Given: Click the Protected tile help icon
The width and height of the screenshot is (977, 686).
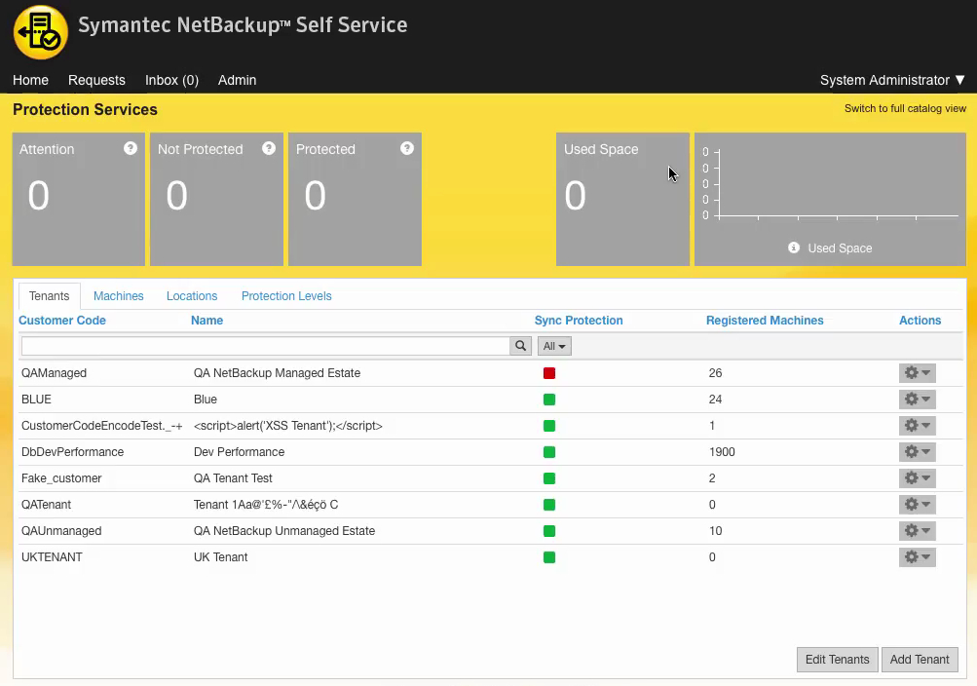Looking at the screenshot, I should point(407,148).
